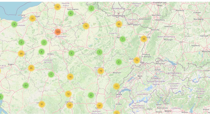Click the 'Trento' city label
210x114 pixels.
[x=199, y=97]
